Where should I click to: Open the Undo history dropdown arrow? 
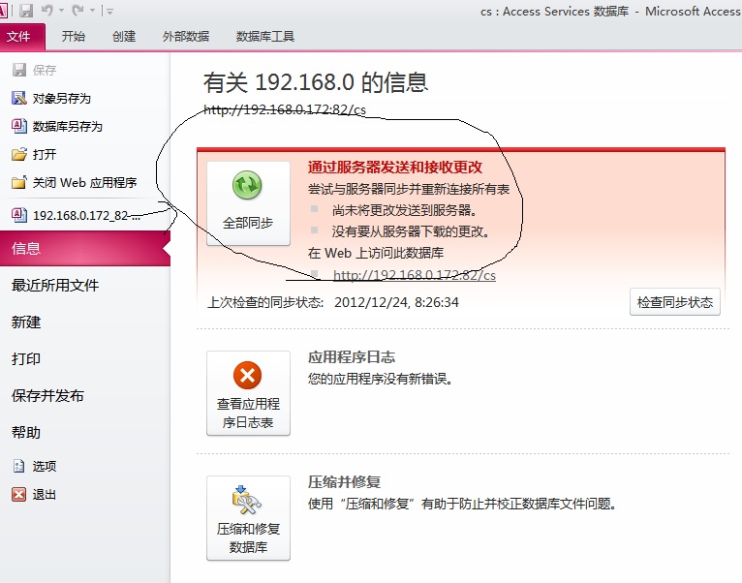61,11
